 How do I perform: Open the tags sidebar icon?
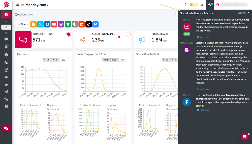tap(6, 77)
